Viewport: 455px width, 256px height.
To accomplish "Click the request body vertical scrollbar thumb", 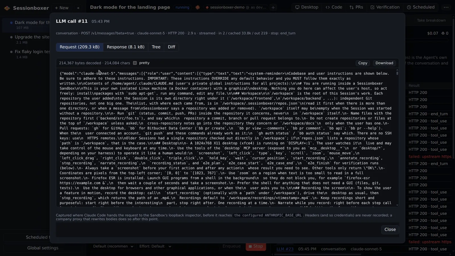I will click(397, 73).
